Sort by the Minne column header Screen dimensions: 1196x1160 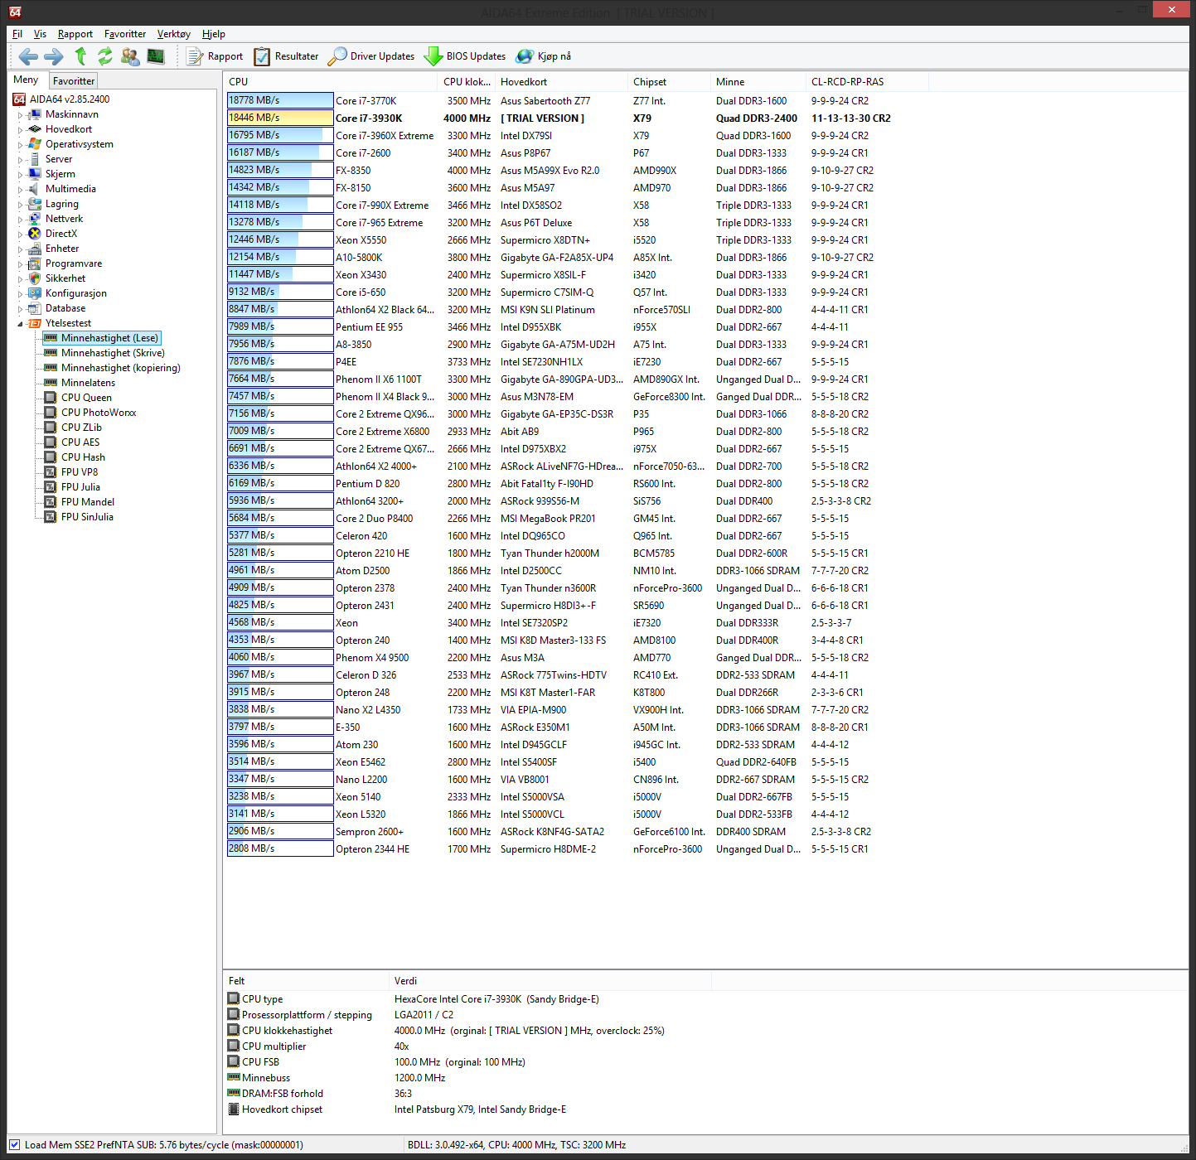[x=758, y=82]
